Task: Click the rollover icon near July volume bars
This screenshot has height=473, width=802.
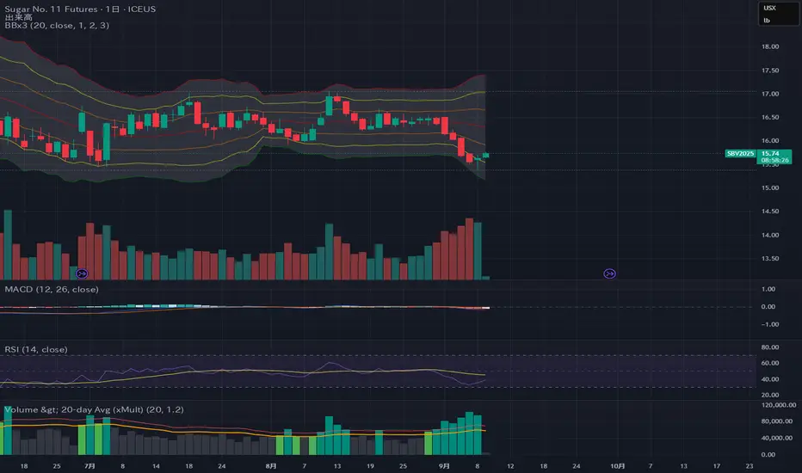Action: coord(82,273)
